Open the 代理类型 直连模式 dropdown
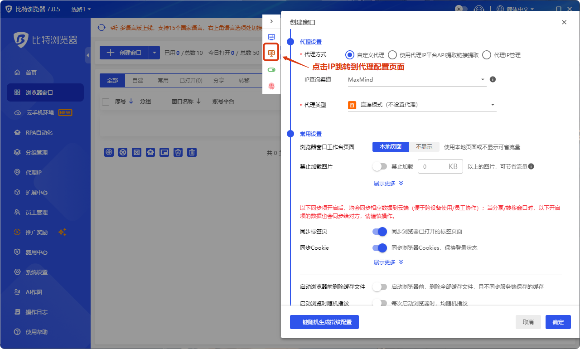 [x=421, y=105]
